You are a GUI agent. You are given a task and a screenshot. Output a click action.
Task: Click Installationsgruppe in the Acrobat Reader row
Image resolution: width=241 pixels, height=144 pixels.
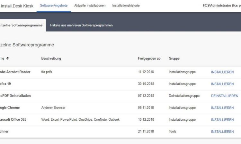(x=182, y=72)
